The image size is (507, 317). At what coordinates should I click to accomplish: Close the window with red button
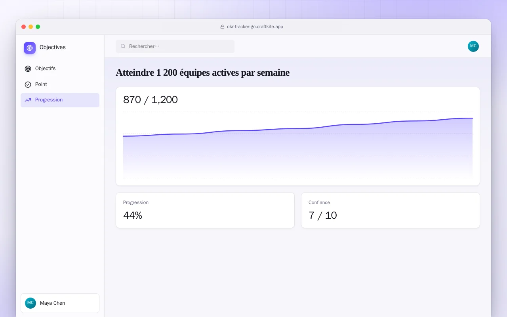pos(24,27)
